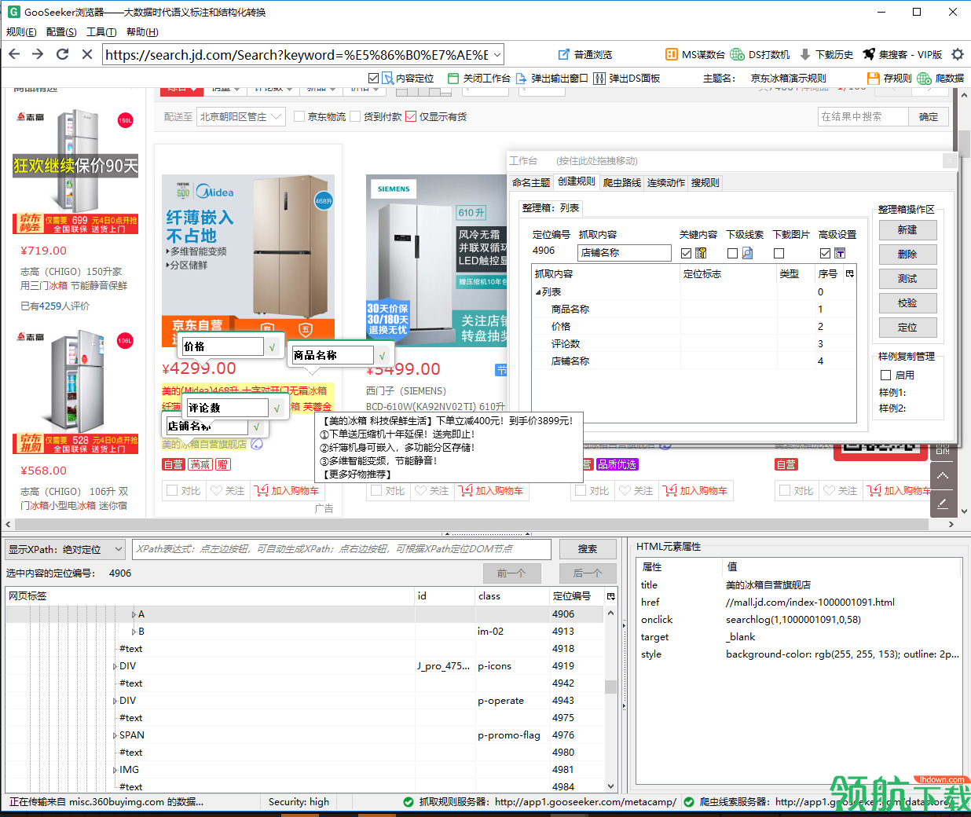This screenshot has width=971, height=817.
Task: Expand the B node in DOM tree
Action: [x=134, y=632]
